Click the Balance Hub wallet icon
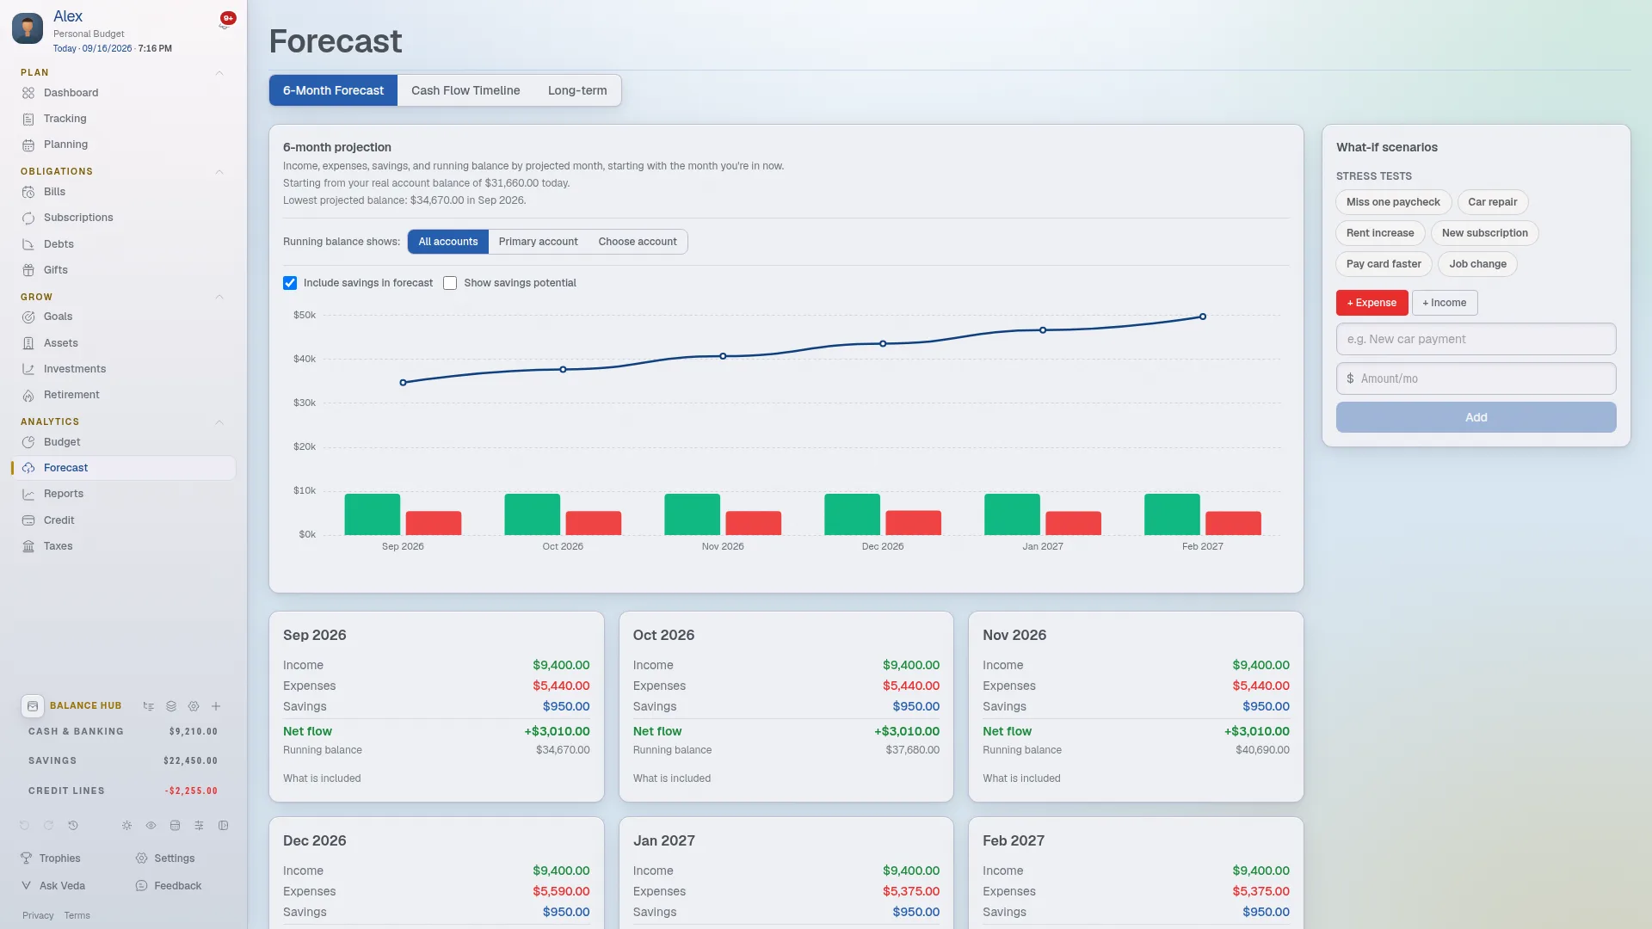The height and width of the screenshot is (929, 1652). coord(33,706)
